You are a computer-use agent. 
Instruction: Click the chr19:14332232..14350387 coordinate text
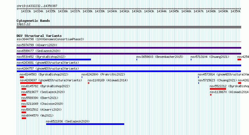[x=37, y=6]
